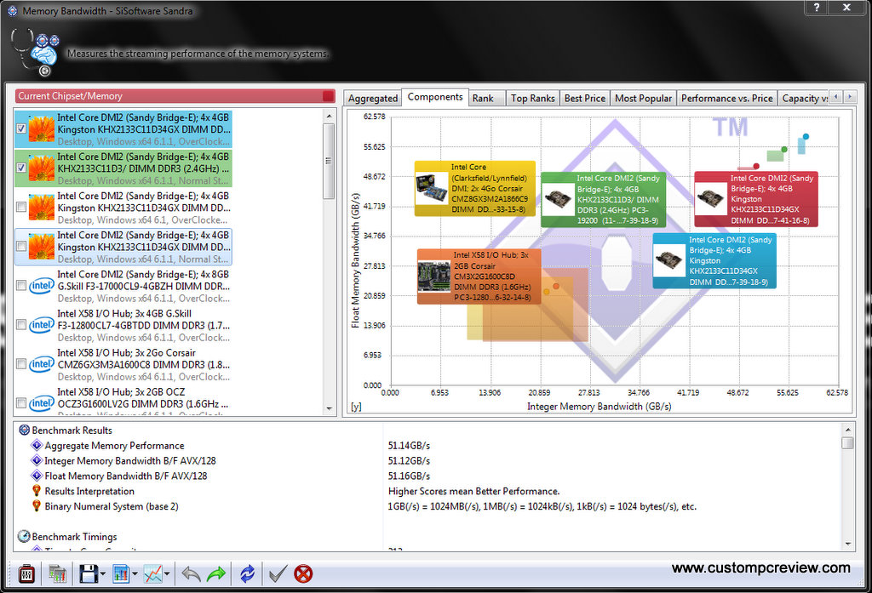Click the blue data point on chart

806,136
